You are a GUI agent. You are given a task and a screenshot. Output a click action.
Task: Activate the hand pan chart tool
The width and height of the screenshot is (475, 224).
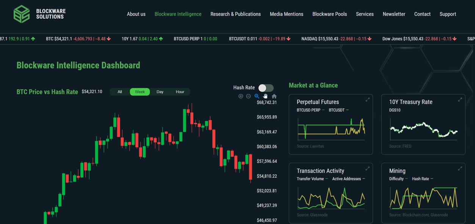[x=265, y=96]
